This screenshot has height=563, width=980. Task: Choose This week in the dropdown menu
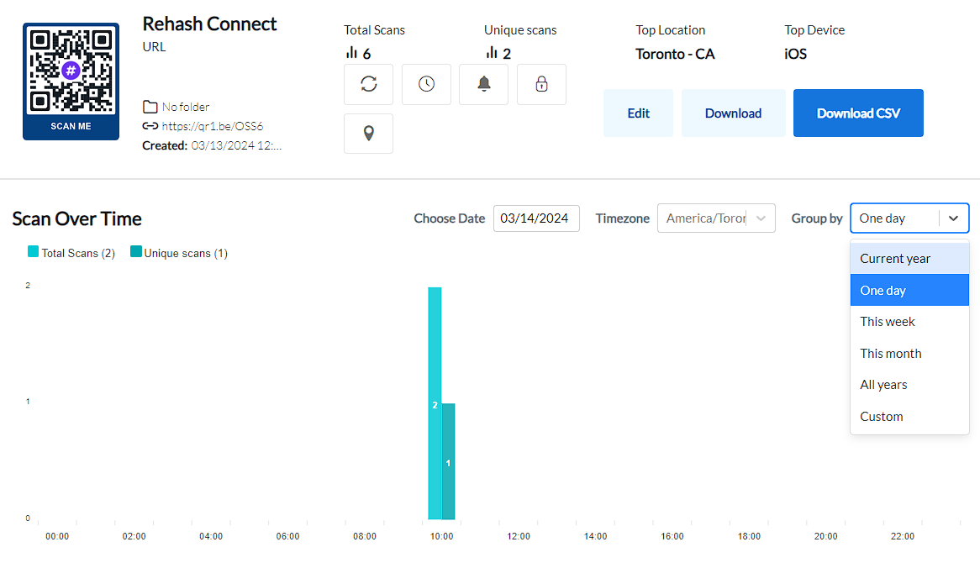coord(887,321)
